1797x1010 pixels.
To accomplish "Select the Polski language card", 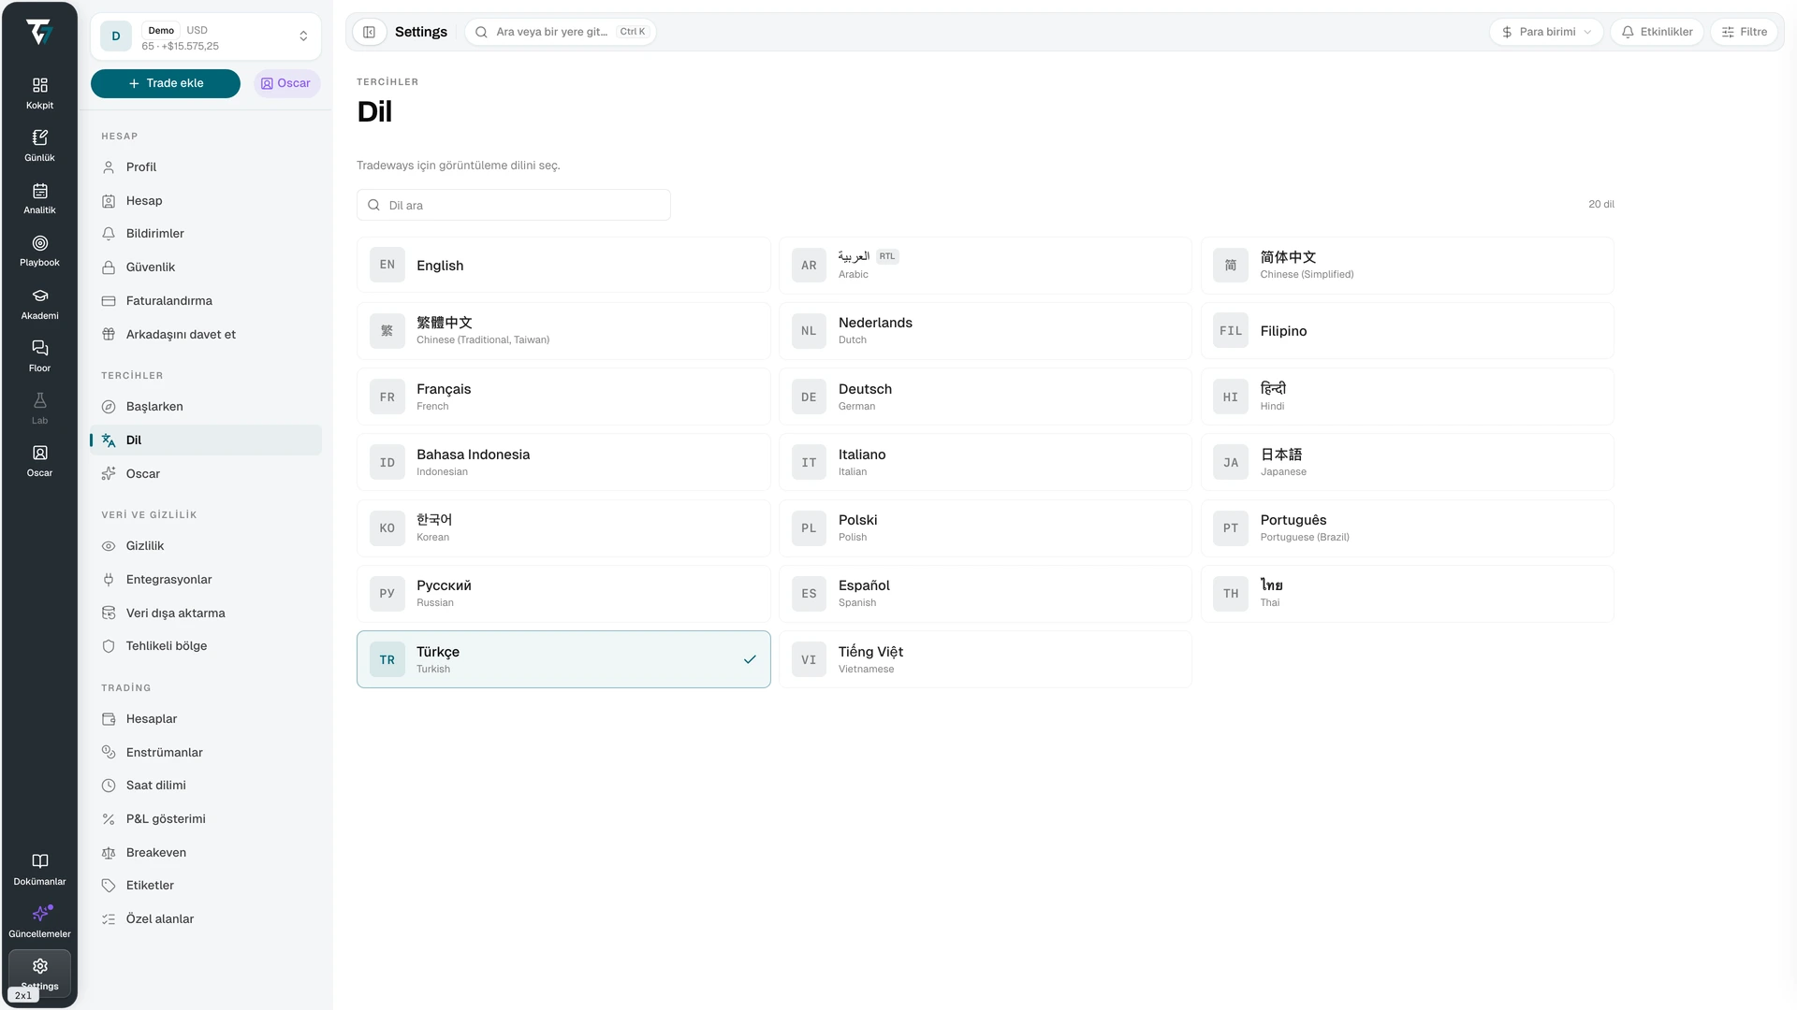I will click(985, 528).
